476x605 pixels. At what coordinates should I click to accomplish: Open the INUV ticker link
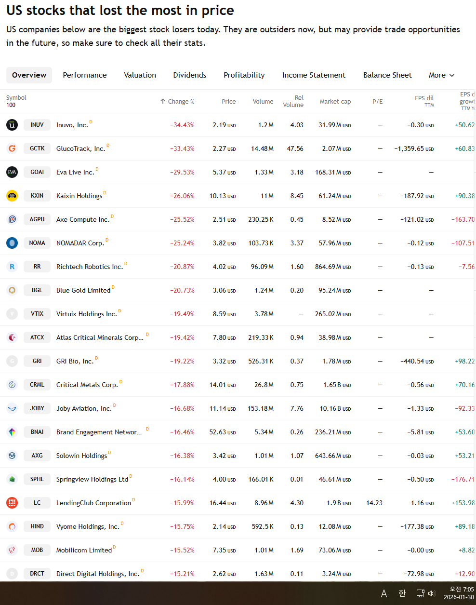point(37,125)
